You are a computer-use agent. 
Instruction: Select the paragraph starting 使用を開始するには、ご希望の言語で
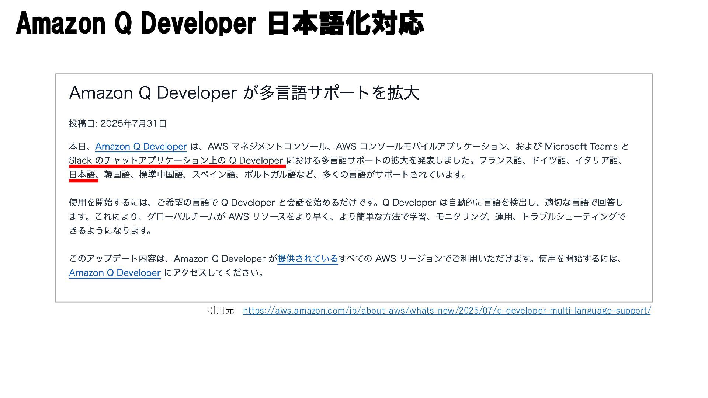pos(347,216)
